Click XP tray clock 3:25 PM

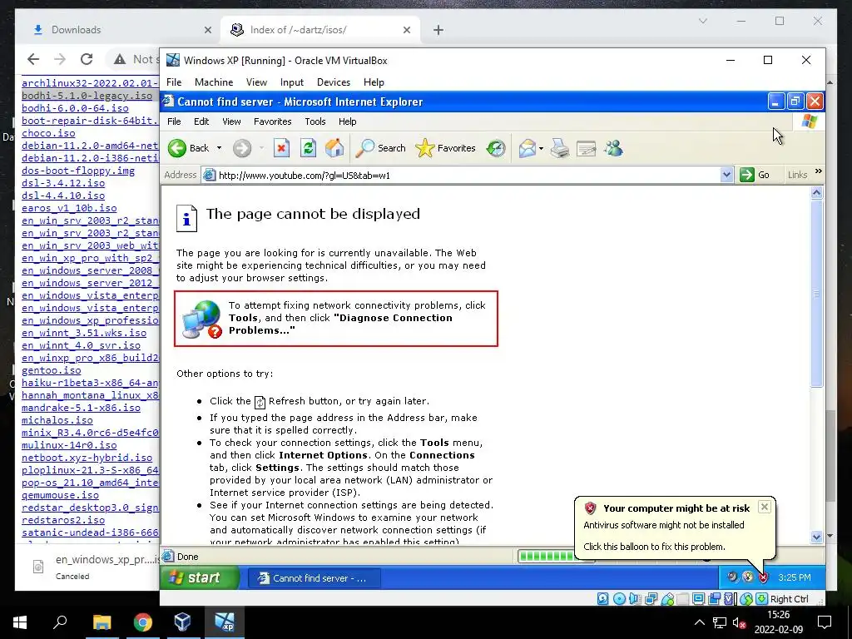[x=795, y=577]
